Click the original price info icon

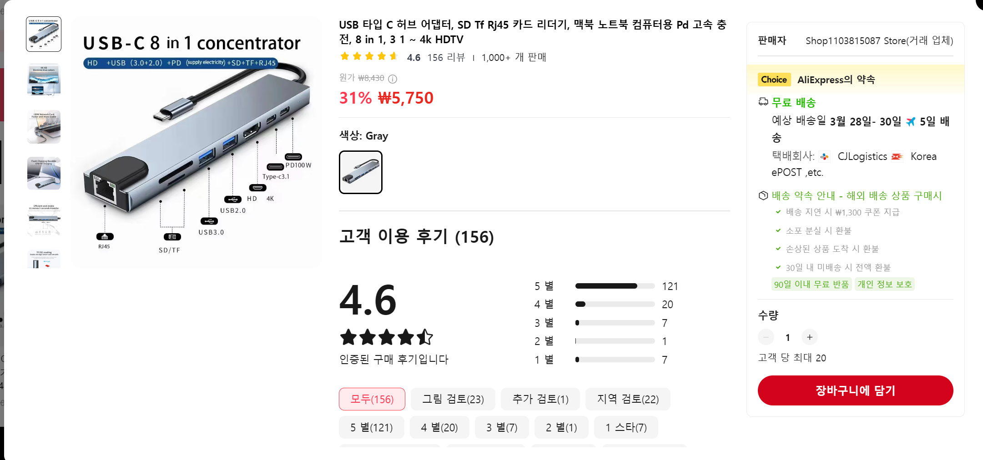pos(393,79)
